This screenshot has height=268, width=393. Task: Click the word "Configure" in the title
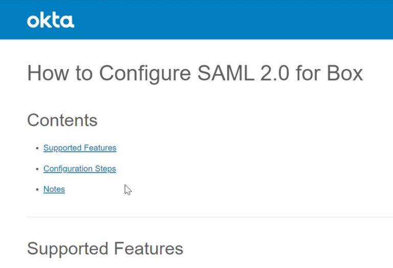pyautogui.click(x=145, y=73)
